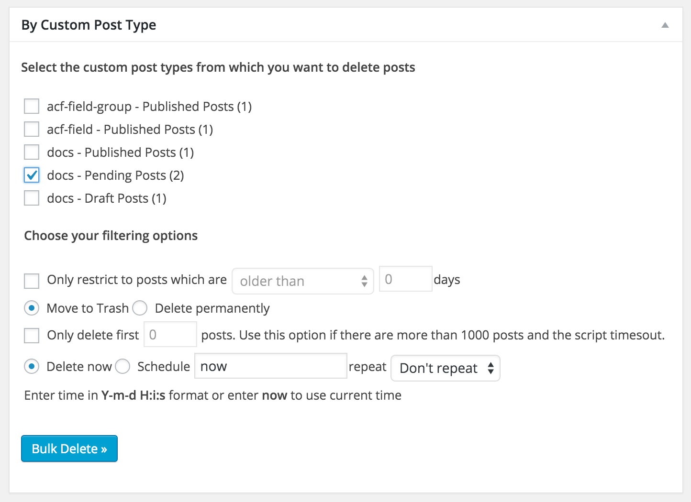Tick docs Draft Posts checkbox
Viewport: 691px width, 502px height.
click(x=32, y=198)
